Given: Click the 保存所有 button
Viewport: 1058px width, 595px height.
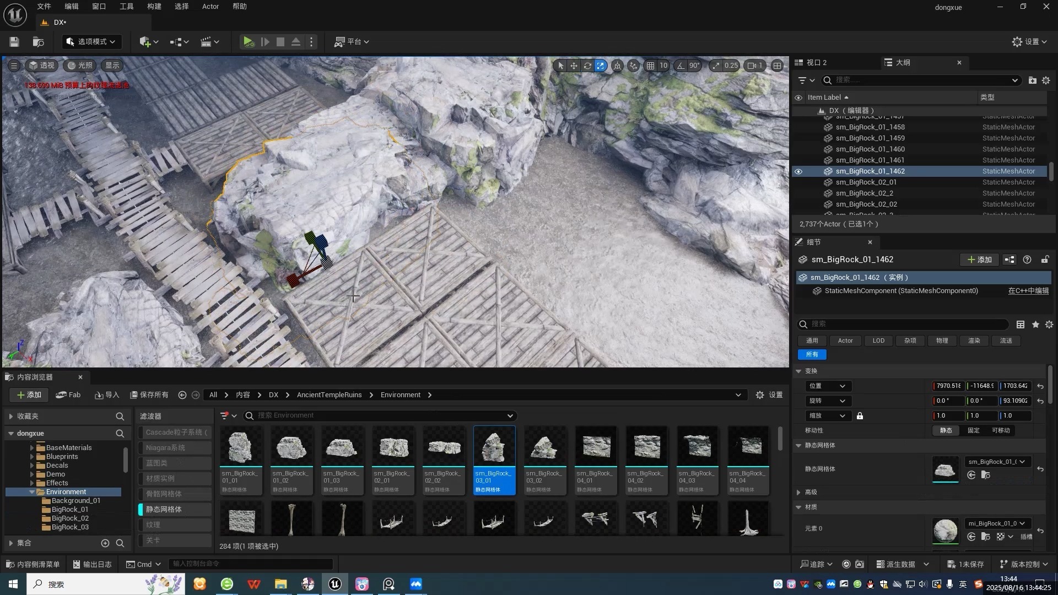Looking at the screenshot, I should (x=149, y=395).
